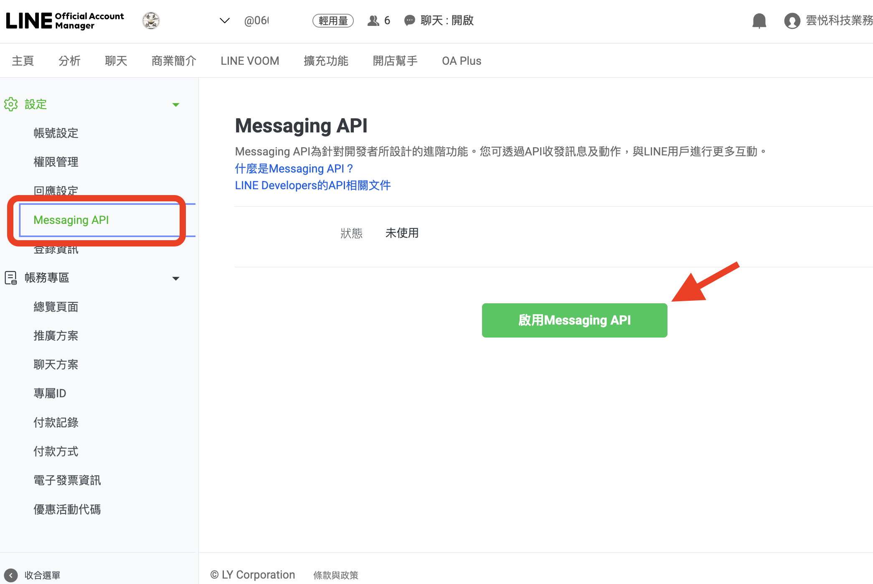The image size is (873, 584).
Task: Open the 擴充功能 tab
Action: point(326,61)
